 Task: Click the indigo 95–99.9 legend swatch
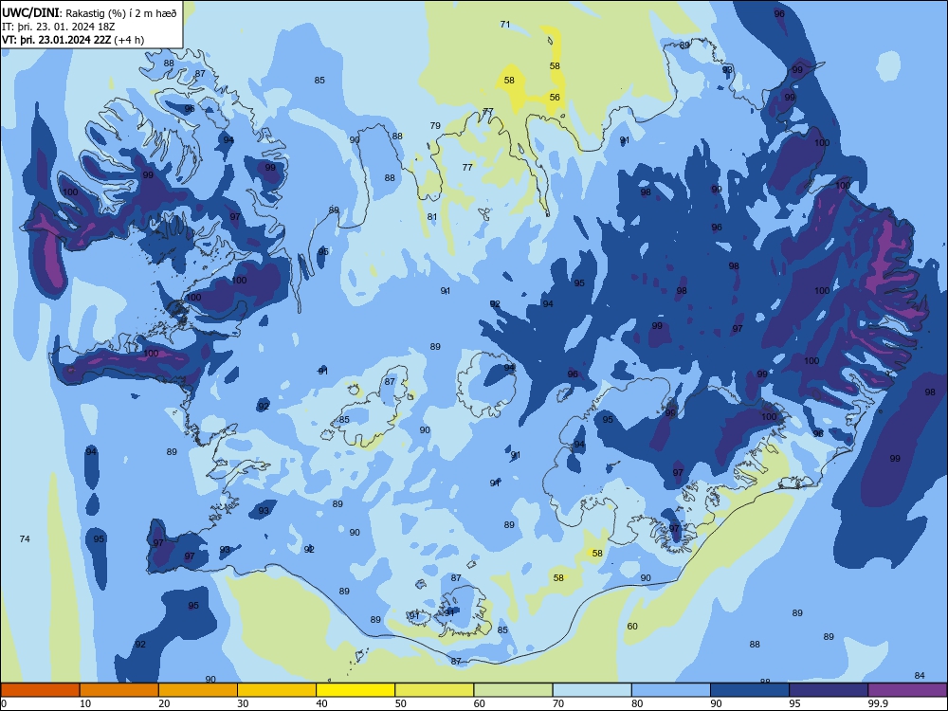829,690
